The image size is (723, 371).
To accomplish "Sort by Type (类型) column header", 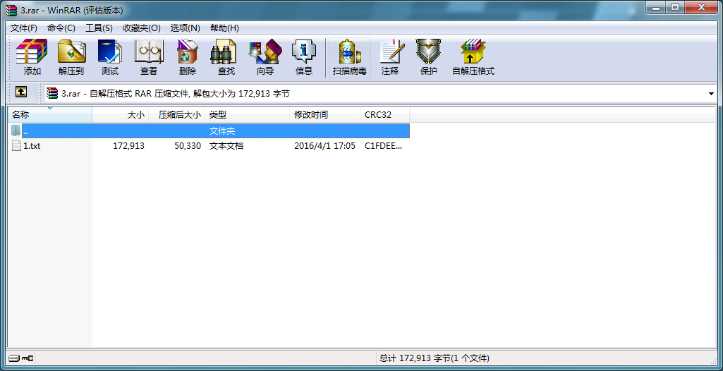I will (x=248, y=114).
